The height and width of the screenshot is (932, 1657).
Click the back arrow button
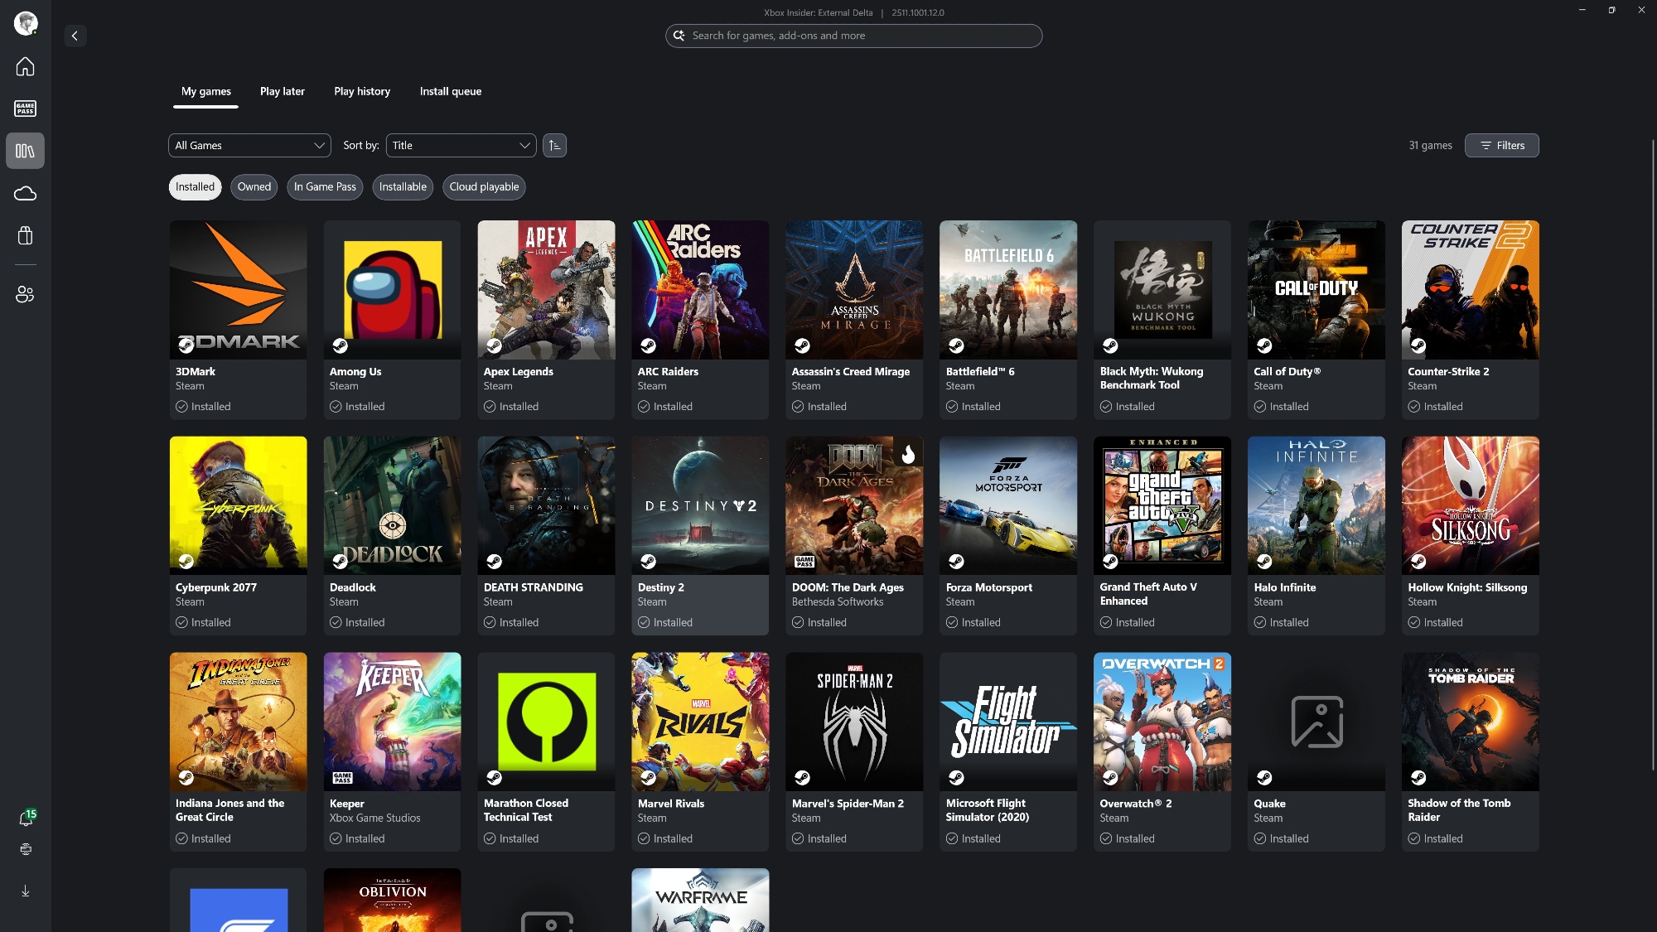75,36
